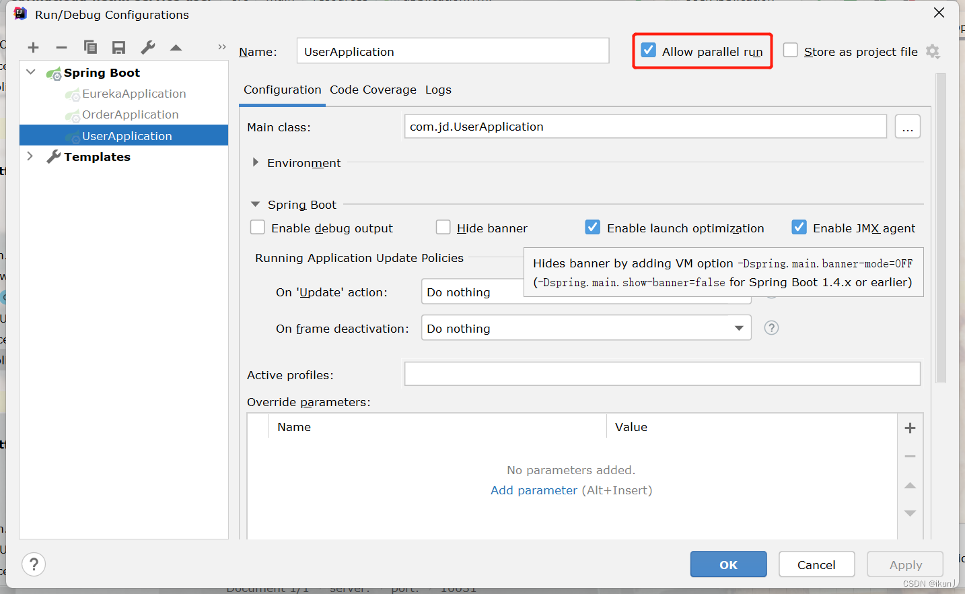This screenshot has height=594, width=965.
Task: Collapse the Spring Boot tree node
Action: pos(31,72)
